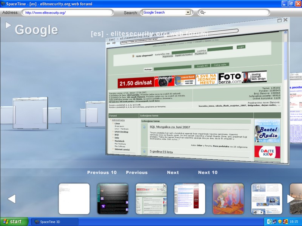Click the green-and-white arrows tray icon
The height and width of the screenshot is (226, 302).
(x=269, y=221)
